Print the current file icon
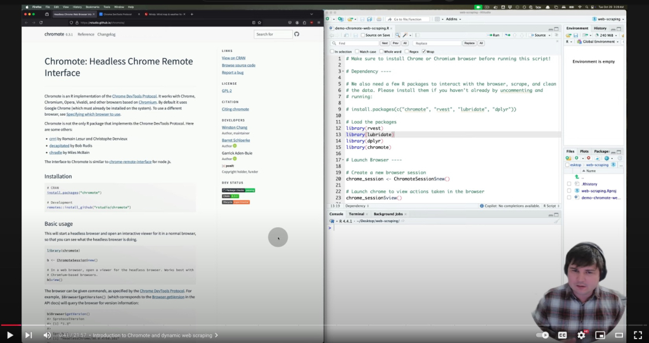The image size is (649, 343). pyautogui.click(x=379, y=19)
